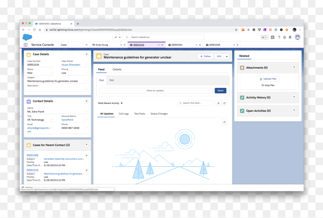This screenshot has height=218, width=323.
Task: Expand the Contact Details card menu
Action: point(86,101)
